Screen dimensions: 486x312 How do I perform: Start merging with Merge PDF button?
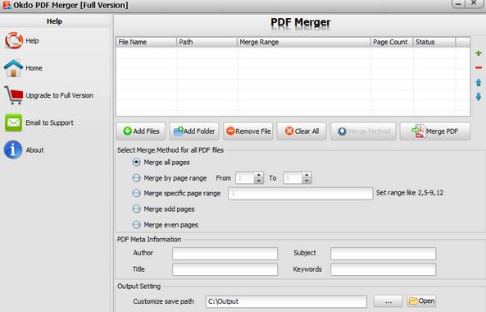tap(435, 131)
